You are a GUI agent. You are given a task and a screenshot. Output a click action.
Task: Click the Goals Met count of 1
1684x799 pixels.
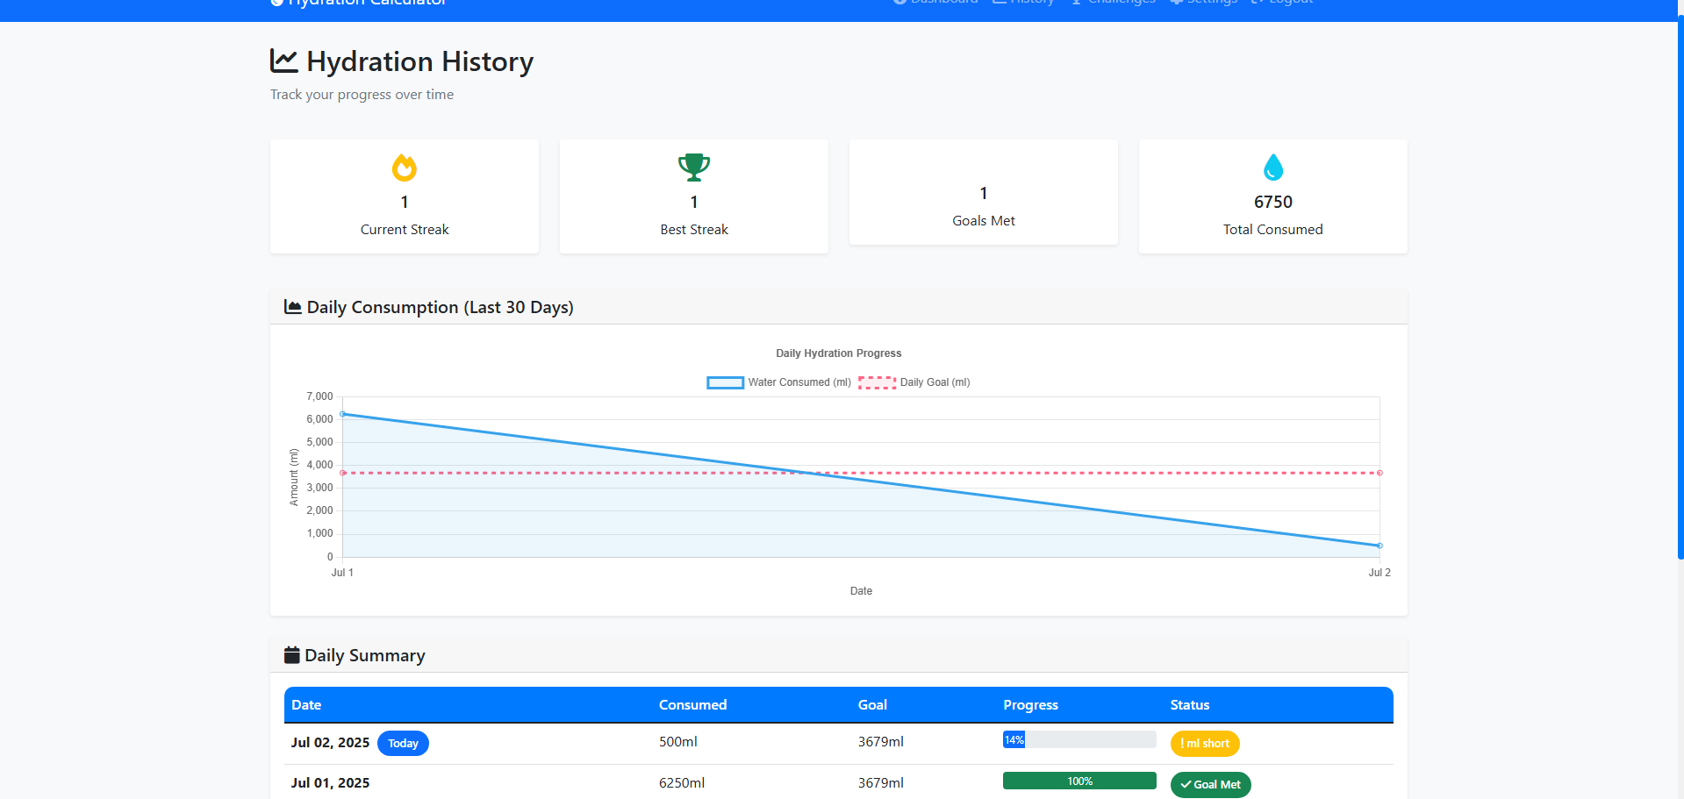pos(984,193)
